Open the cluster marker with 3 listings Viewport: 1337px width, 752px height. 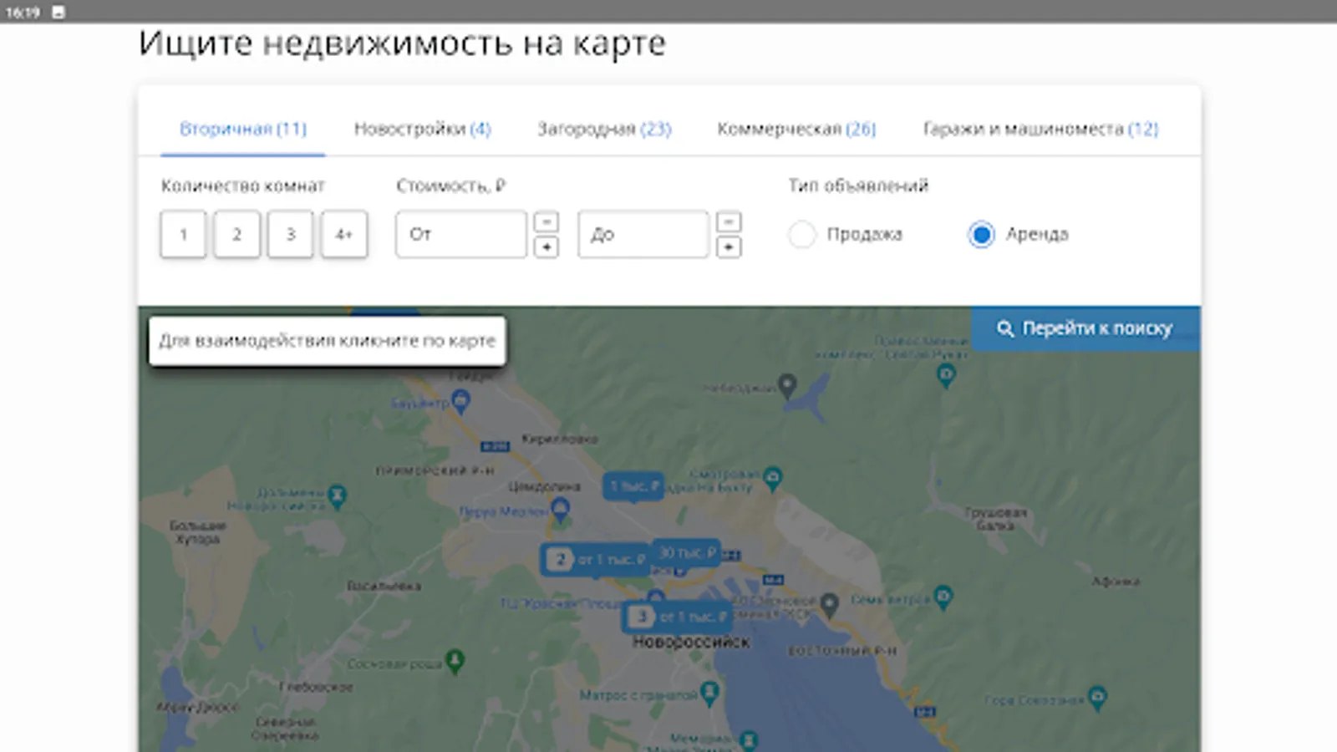click(678, 617)
